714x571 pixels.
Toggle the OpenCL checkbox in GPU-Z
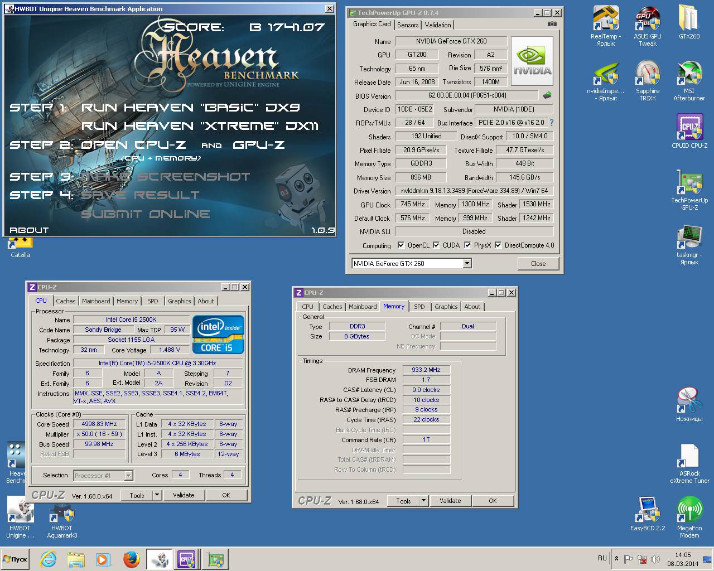(x=401, y=245)
